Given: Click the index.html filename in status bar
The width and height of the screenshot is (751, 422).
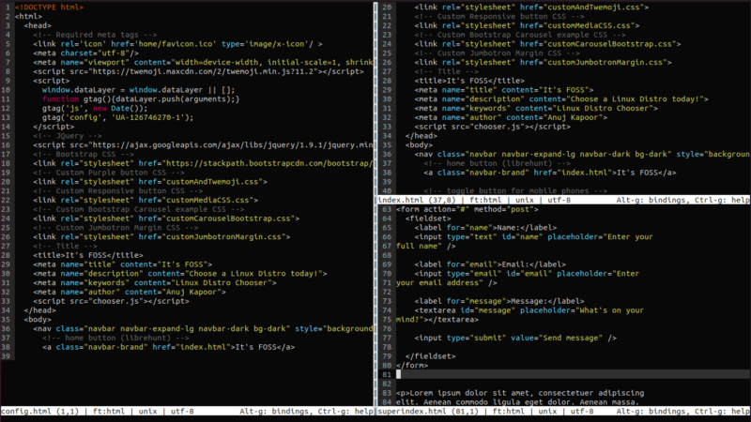Looking at the screenshot, I should (399, 200).
